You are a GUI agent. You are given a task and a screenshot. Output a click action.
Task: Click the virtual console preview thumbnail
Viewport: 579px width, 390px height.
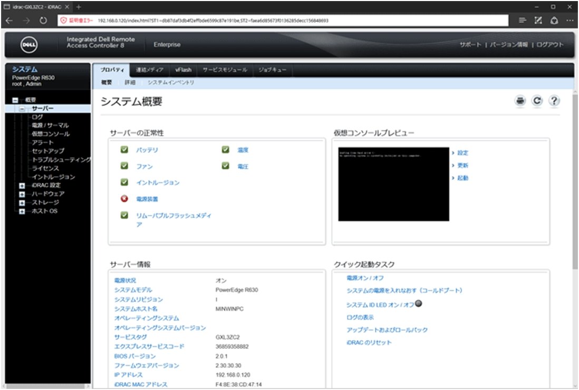point(393,184)
